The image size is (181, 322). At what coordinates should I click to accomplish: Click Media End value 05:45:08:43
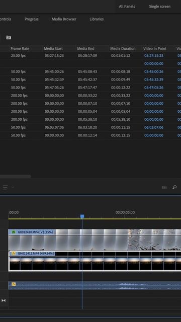pos(87,71)
